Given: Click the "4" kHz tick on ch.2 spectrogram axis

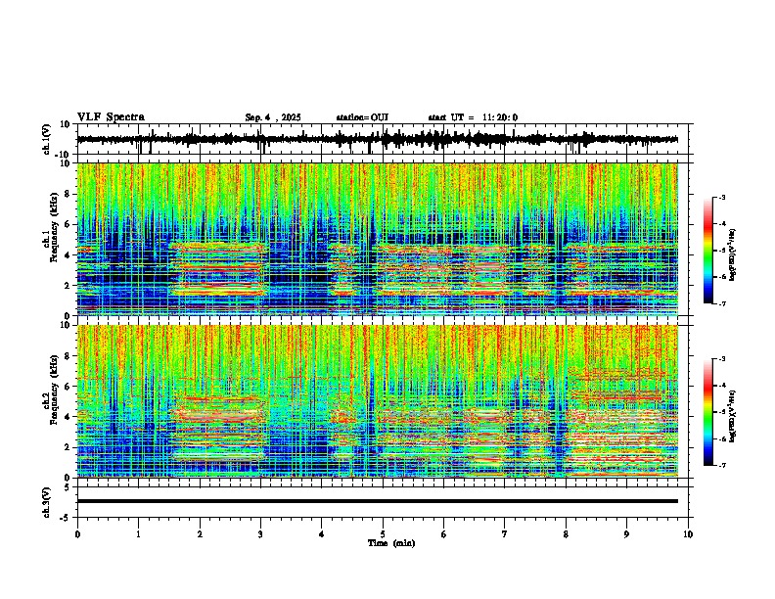Looking at the screenshot, I should 68,417.
